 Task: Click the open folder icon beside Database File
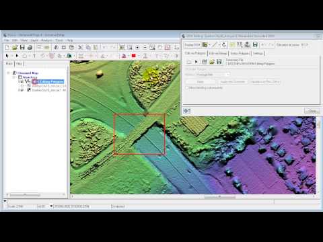point(212,62)
